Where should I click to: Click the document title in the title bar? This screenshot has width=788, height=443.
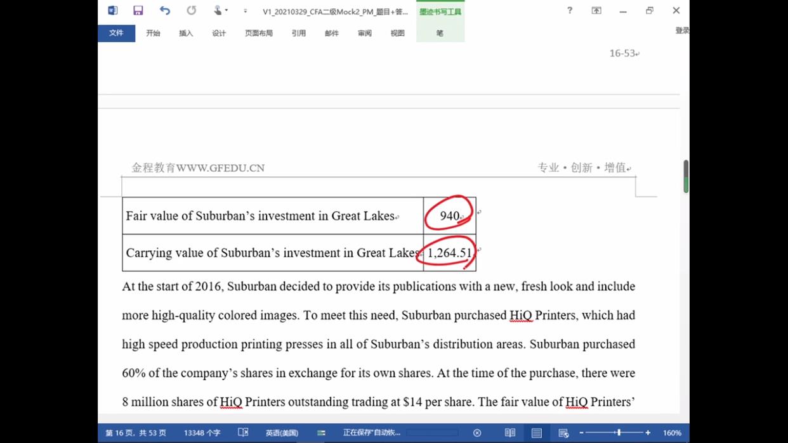[336, 11]
